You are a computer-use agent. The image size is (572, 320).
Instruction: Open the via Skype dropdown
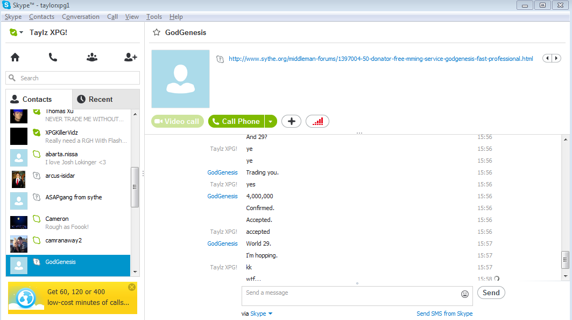coord(261,314)
